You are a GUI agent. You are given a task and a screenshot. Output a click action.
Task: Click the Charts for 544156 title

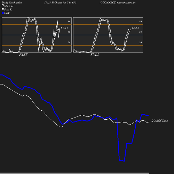(65, 3)
